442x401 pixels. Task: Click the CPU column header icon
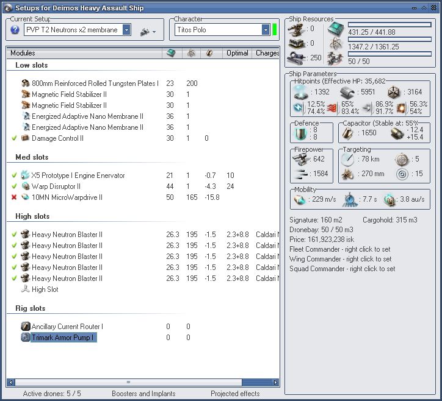171,52
